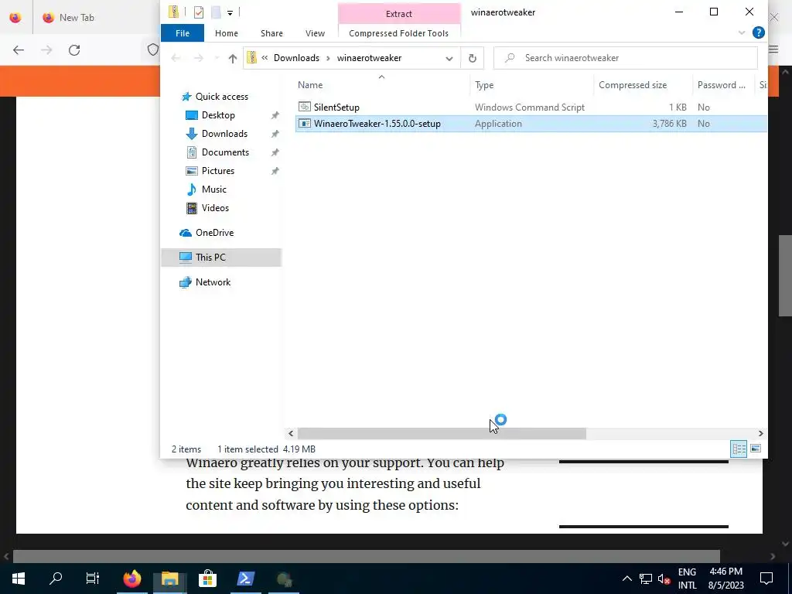The width and height of the screenshot is (792, 594).
Task: Click File Explorer taskbar icon
Action: coord(169,579)
